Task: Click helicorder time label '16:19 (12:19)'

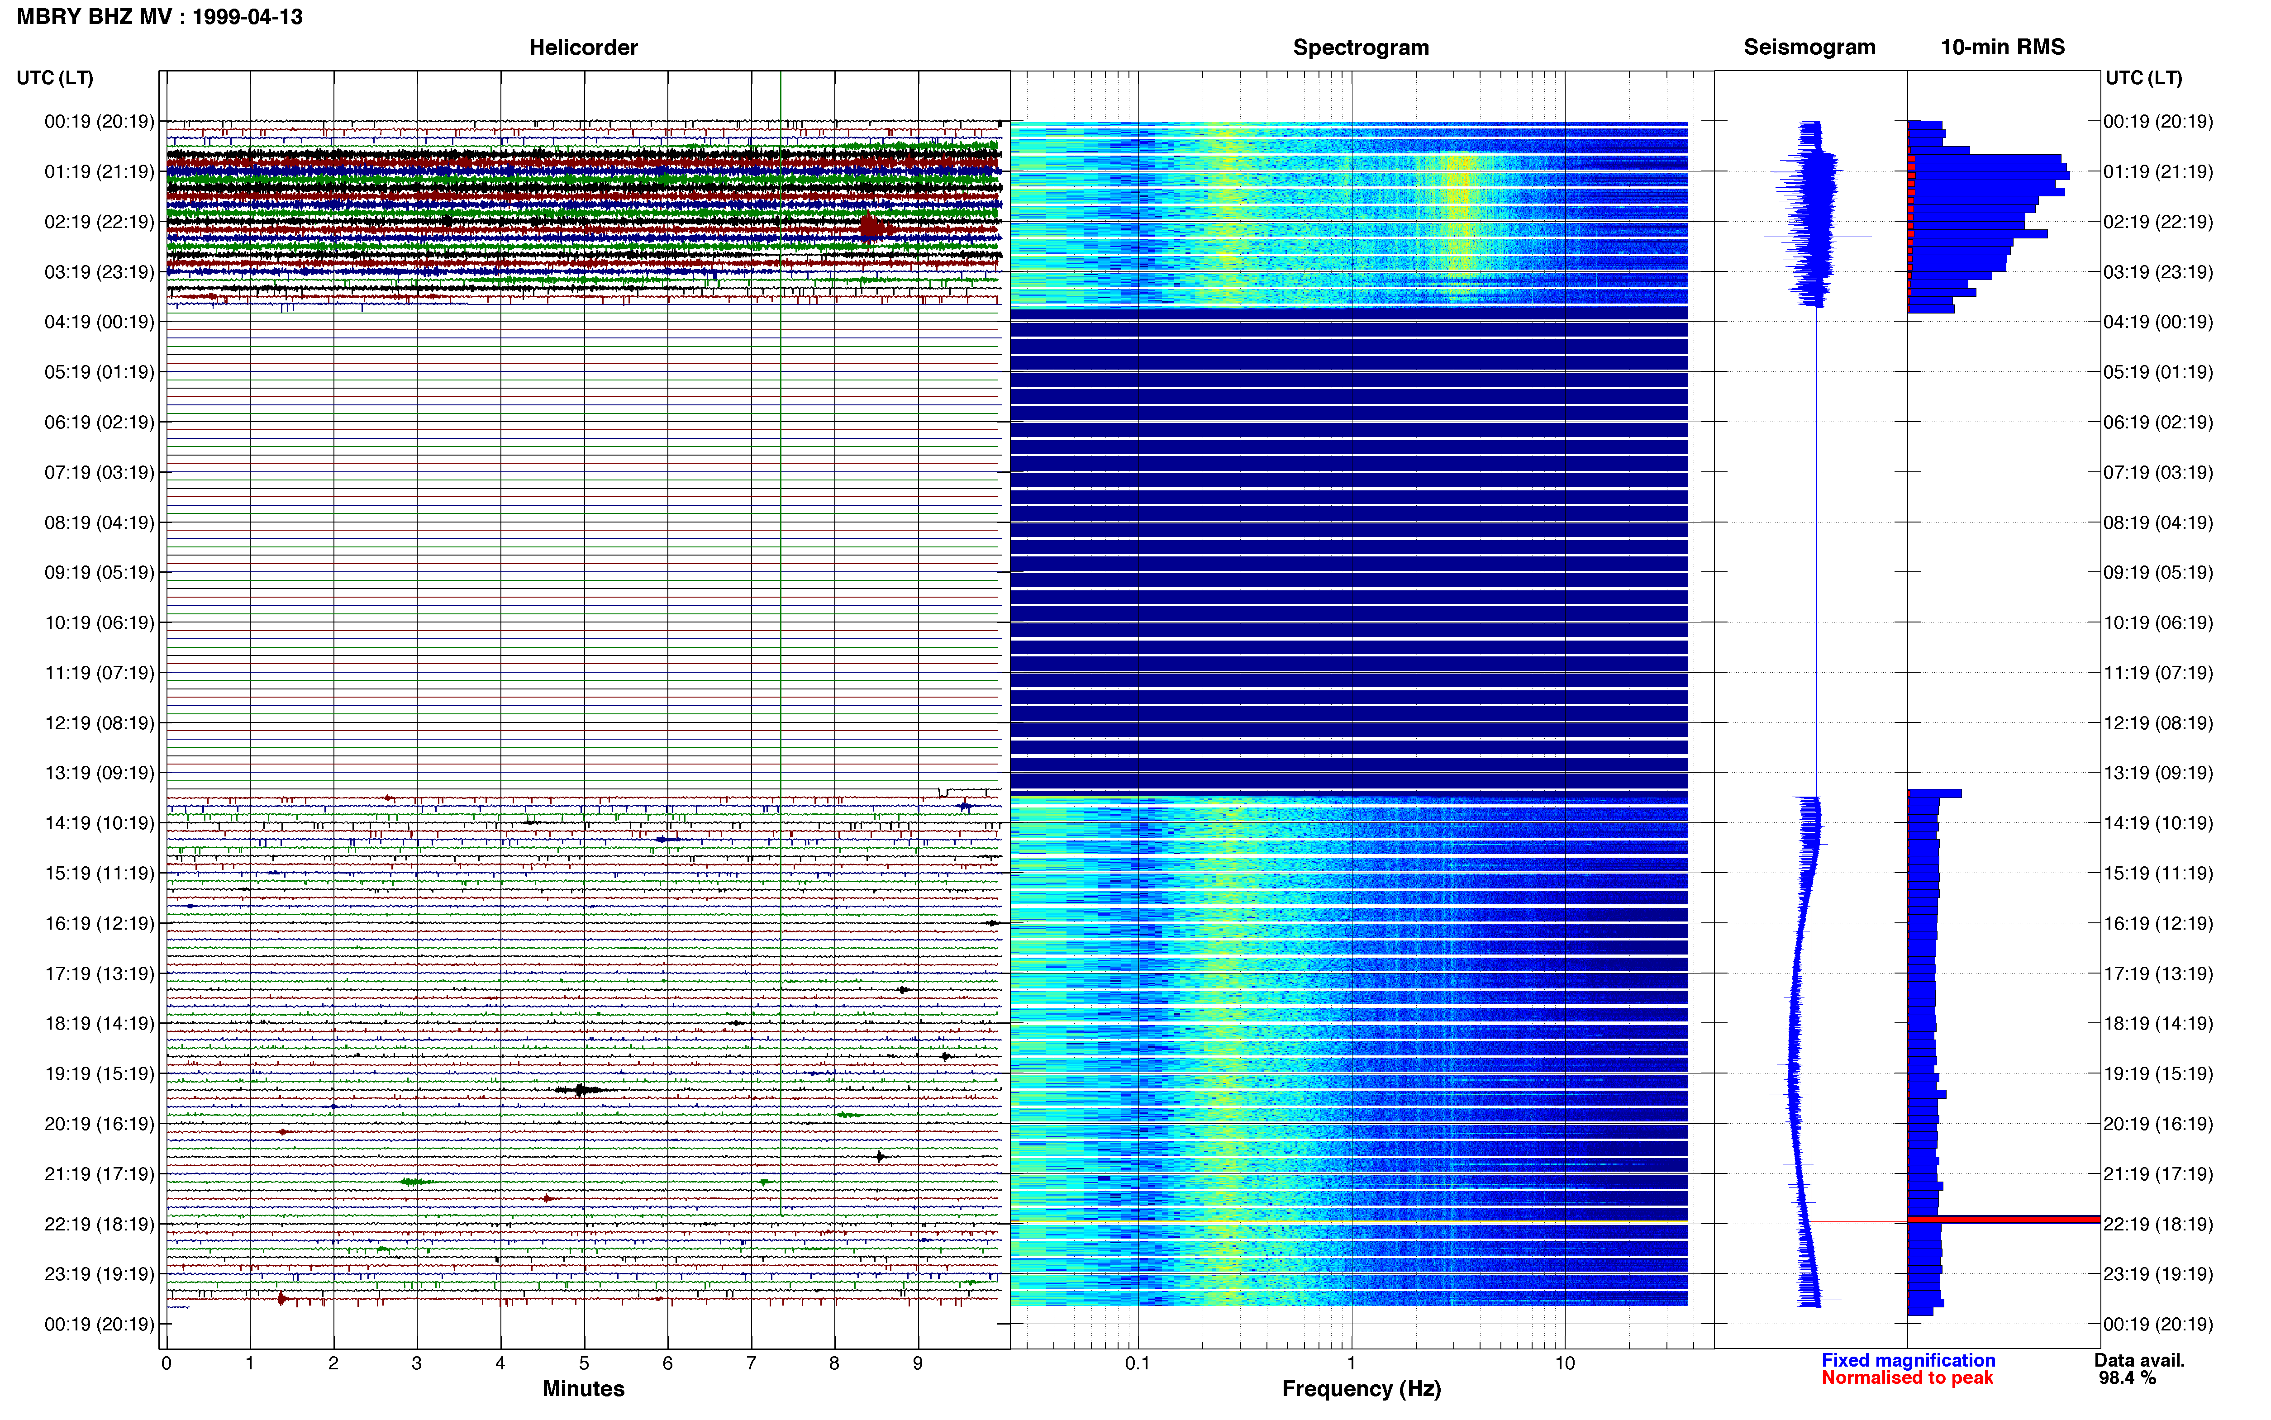Action: click(x=99, y=923)
